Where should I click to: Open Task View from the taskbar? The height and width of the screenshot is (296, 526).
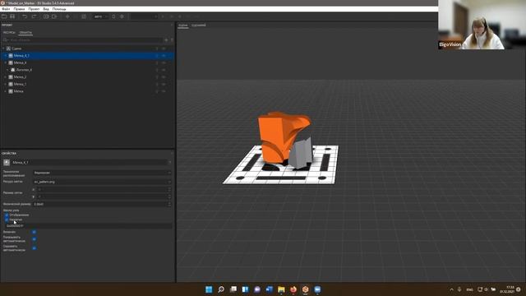pyautogui.click(x=233, y=289)
